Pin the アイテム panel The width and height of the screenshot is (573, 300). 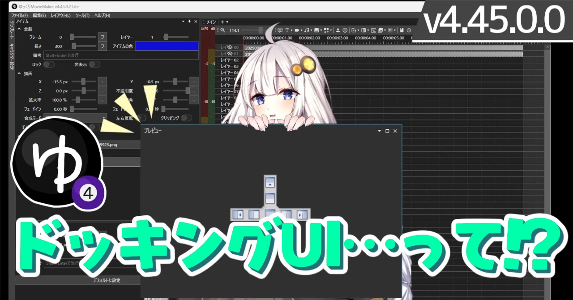pos(189,21)
